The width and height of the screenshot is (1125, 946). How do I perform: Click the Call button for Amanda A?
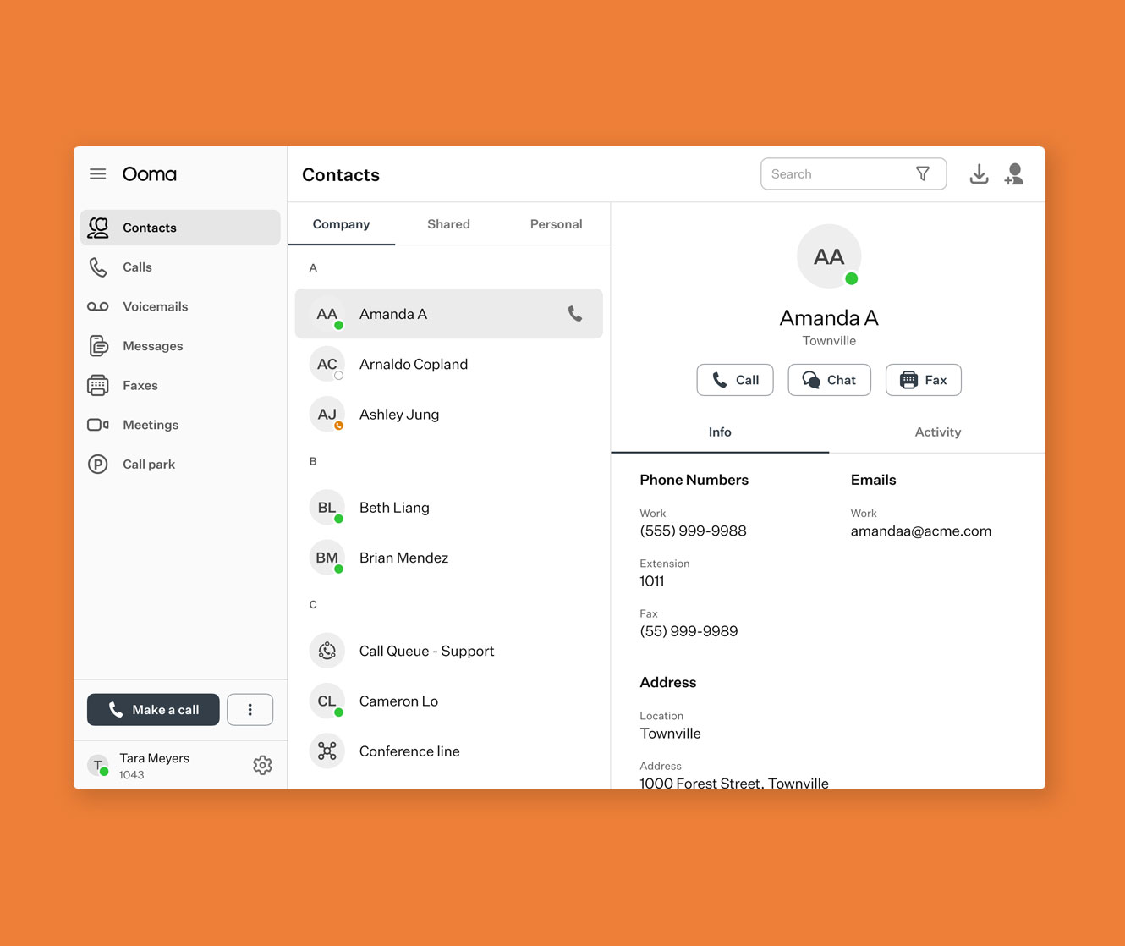(x=735, y=380)
